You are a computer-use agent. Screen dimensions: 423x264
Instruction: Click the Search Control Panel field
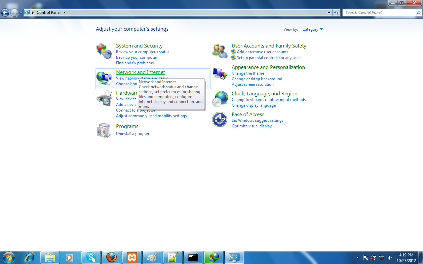coord(379,13)
